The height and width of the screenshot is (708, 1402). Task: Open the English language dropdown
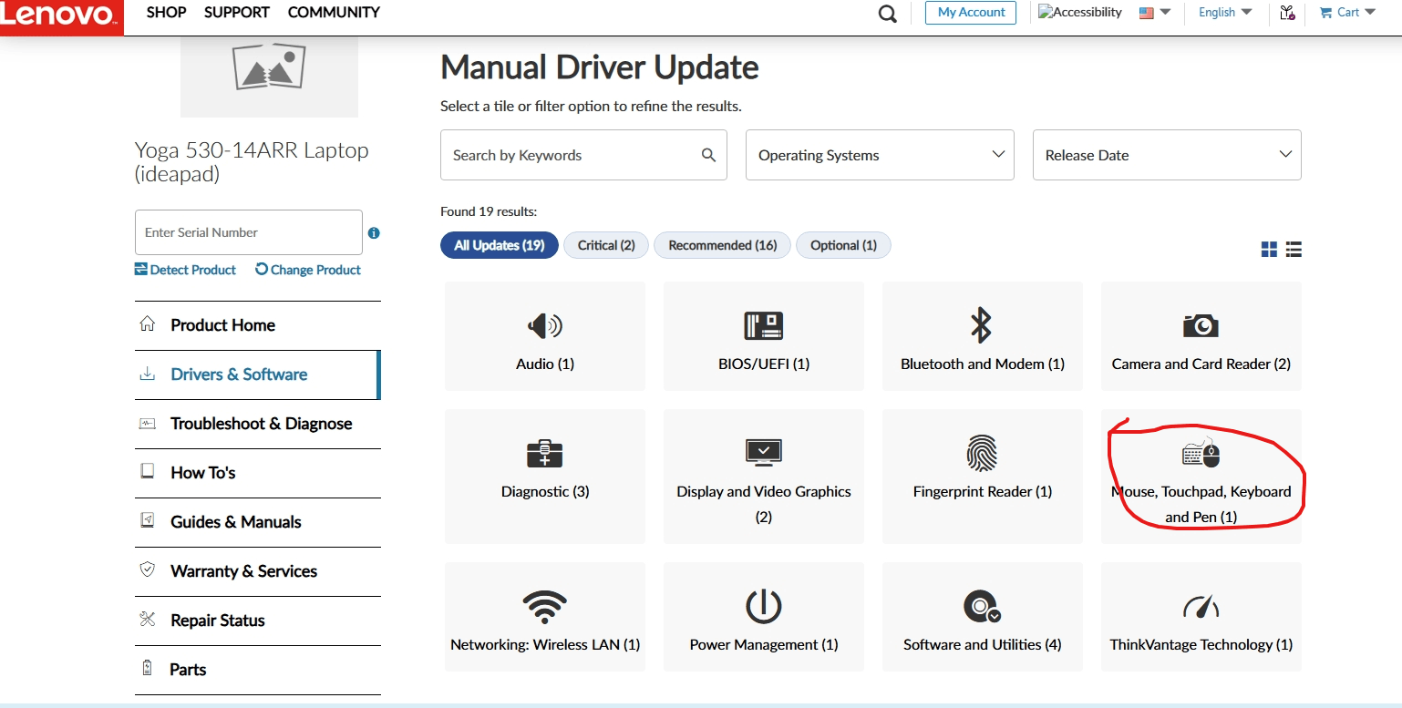coord(1225,13)
